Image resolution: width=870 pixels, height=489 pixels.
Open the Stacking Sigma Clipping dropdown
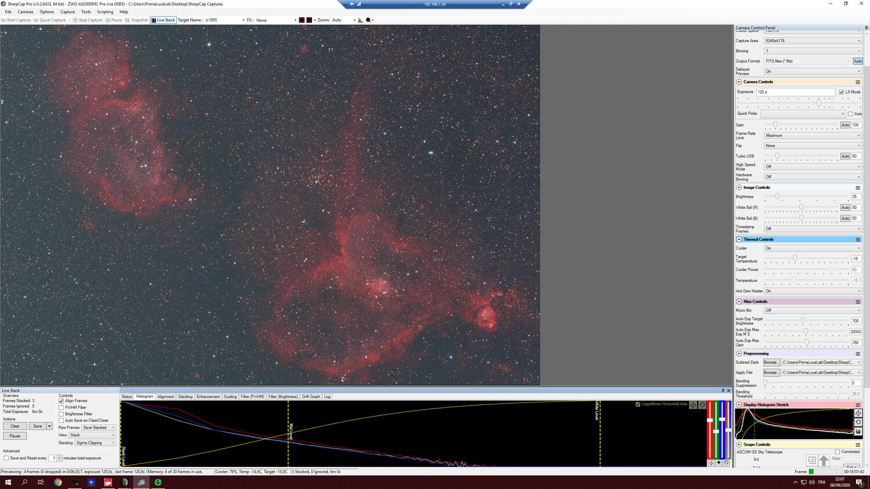(x=96, y=443)
